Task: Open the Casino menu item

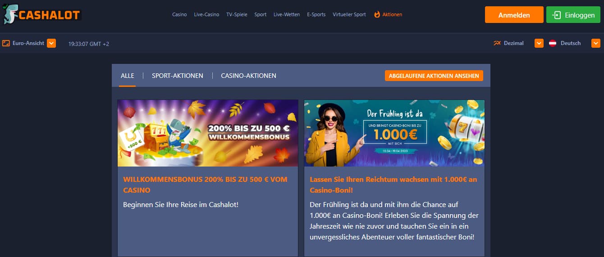Action: pyautogui.click(x=179, y=14)
